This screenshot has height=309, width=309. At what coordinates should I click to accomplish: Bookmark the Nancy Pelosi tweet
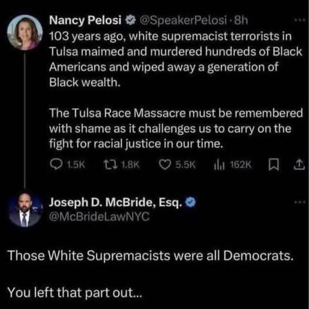[x=274, y=164]
